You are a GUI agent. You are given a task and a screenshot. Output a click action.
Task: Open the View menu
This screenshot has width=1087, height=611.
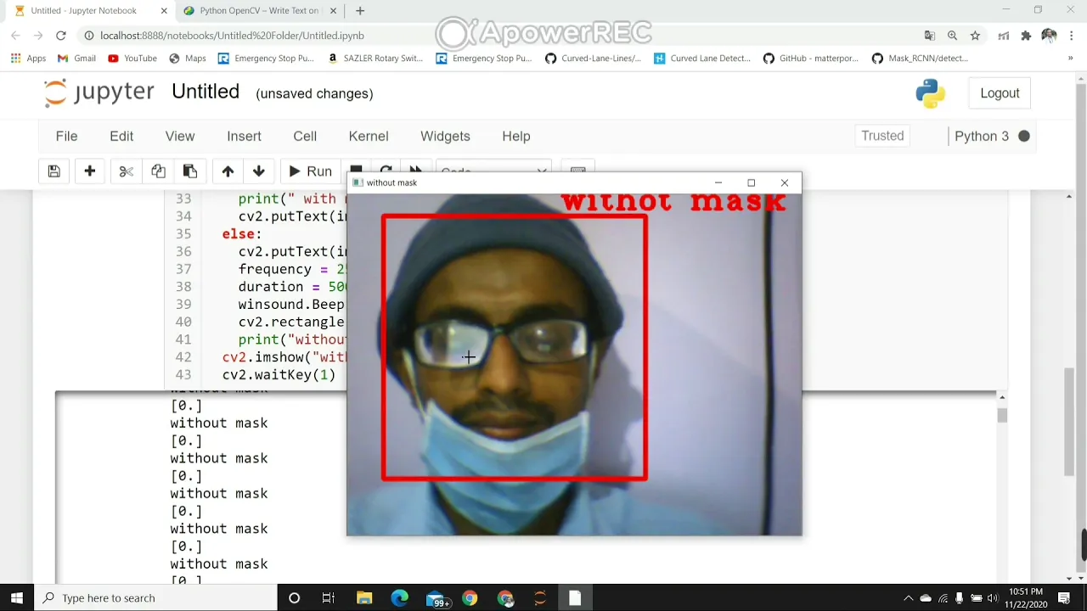tap(180, 136)
